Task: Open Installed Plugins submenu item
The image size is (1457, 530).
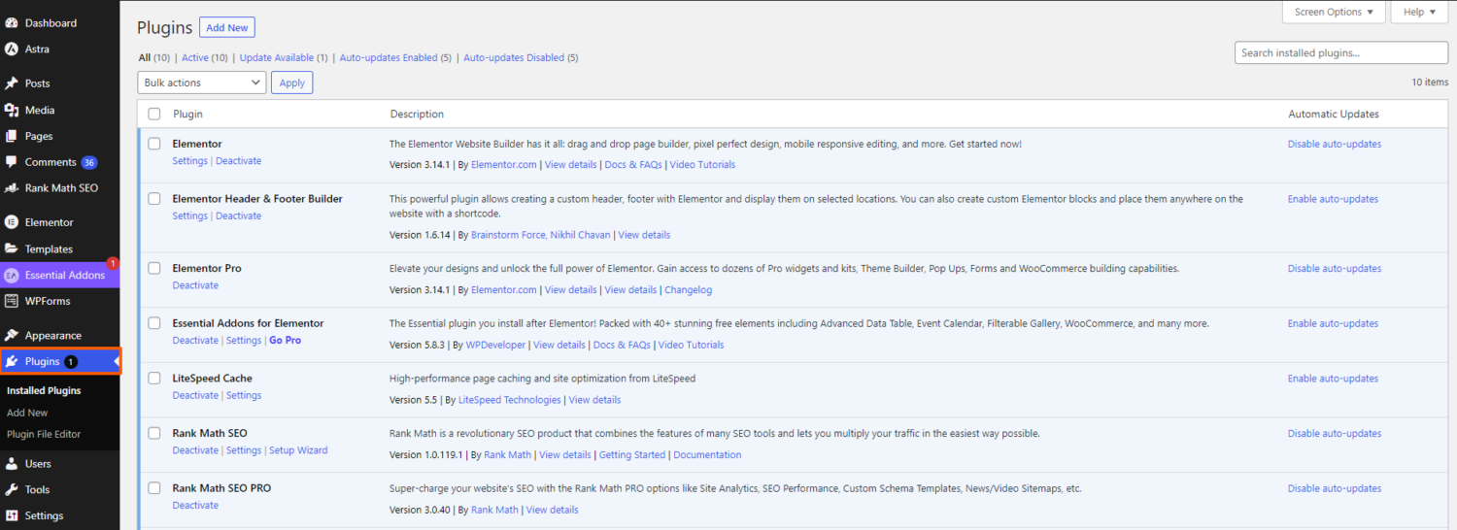Action: 44,390
